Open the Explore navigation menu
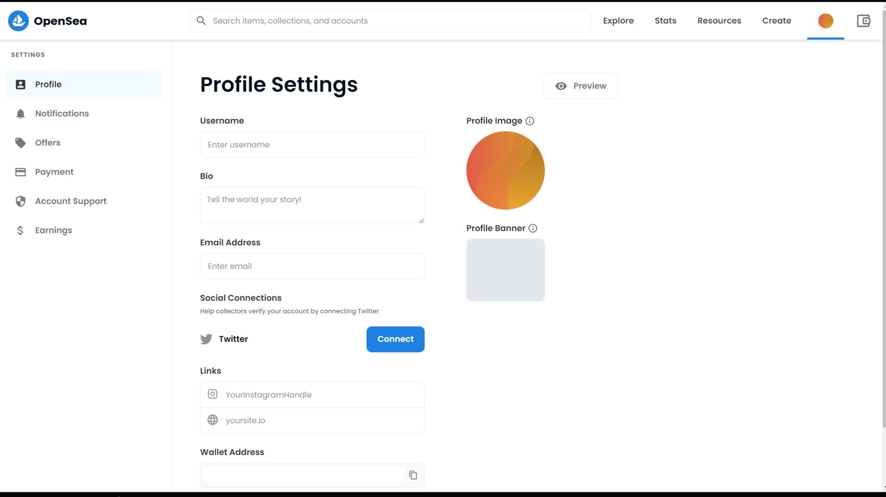This screenshot has height=497, width=886. [x=618, y=21]
